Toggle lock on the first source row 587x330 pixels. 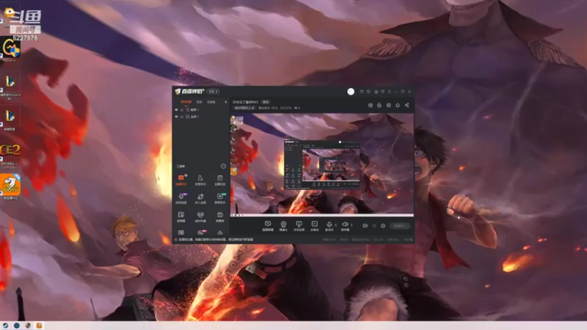182,109
